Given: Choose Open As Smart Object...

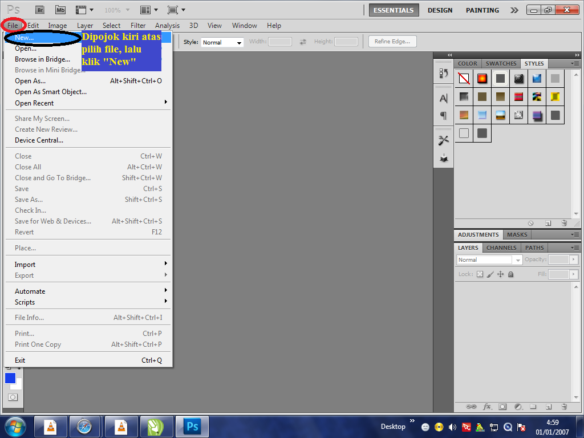Looking at the screenshot, I should click(88, 92).
